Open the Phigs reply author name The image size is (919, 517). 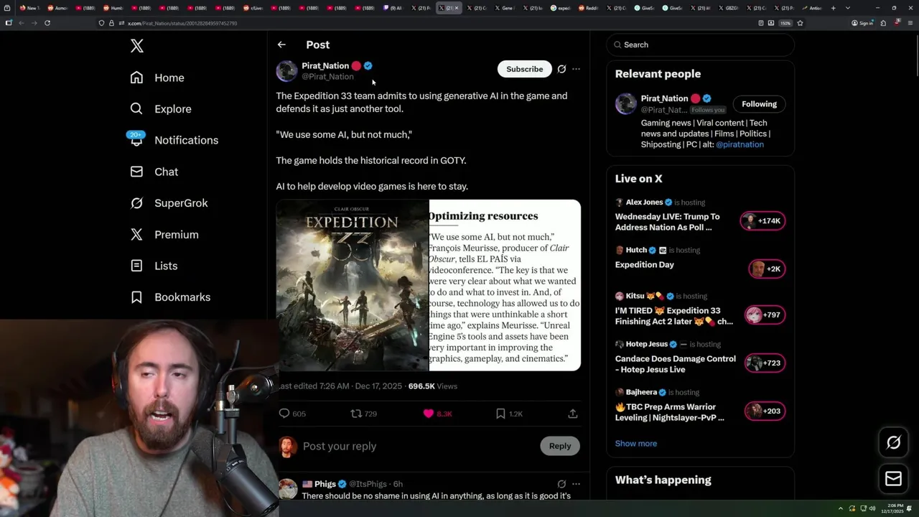[x=325, y=484]
